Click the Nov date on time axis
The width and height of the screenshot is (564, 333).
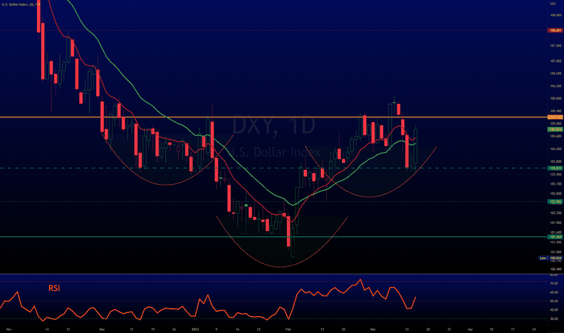tap(9, 329)
